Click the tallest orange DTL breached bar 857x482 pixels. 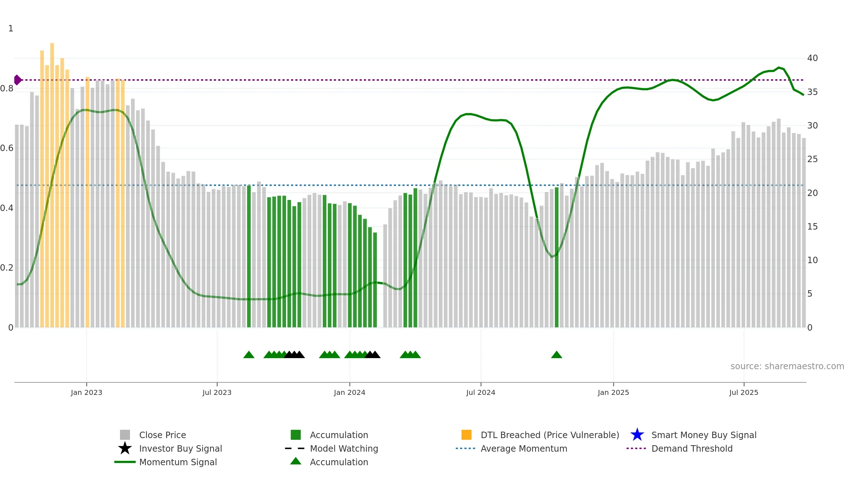coord(52,179)
